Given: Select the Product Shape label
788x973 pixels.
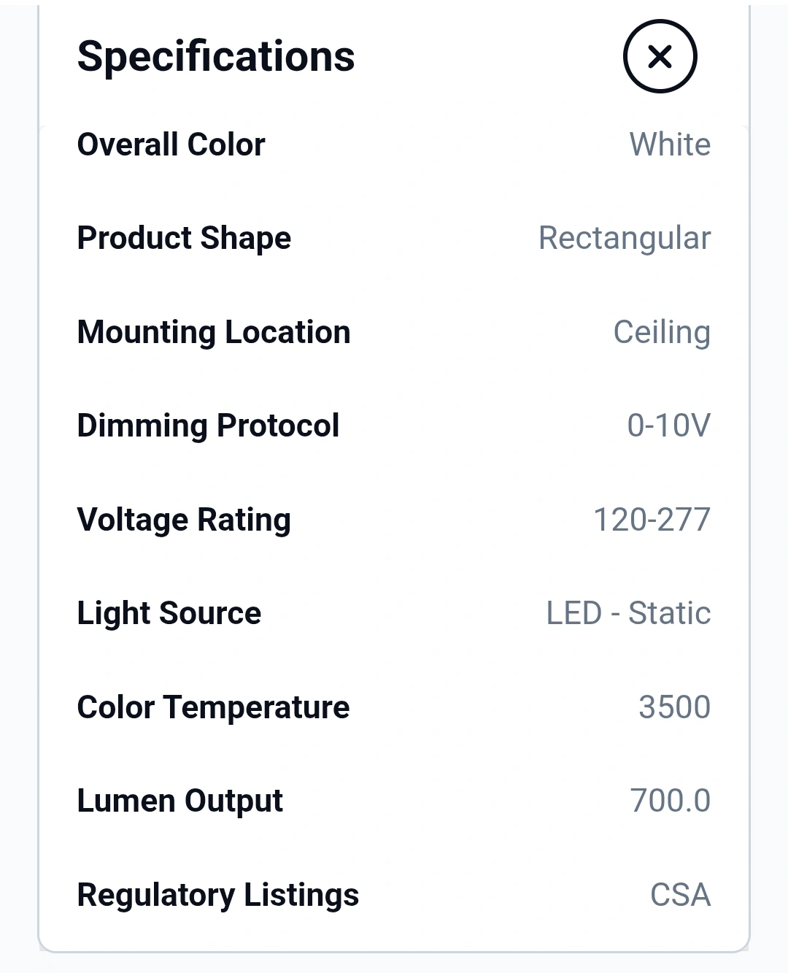Looking at the screenshot, I should click(184, 238).
